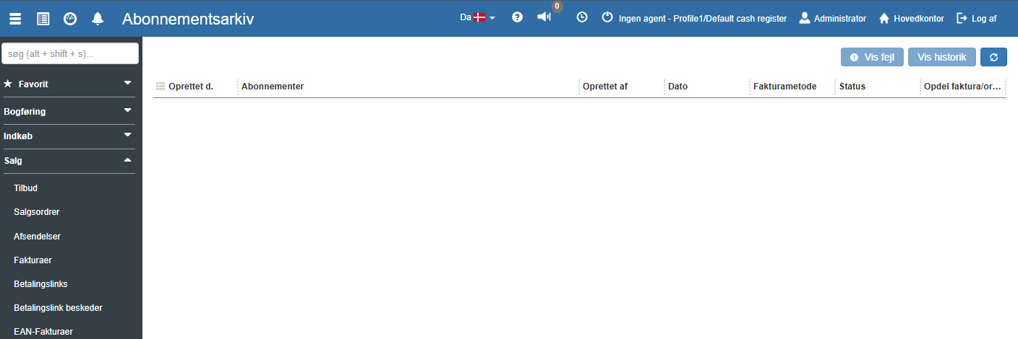Open the clock history icon
This screenshot has width=1018, height=339.
[582, 17]
